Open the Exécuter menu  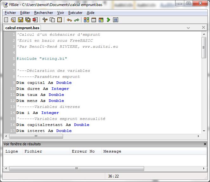(75, 13)
